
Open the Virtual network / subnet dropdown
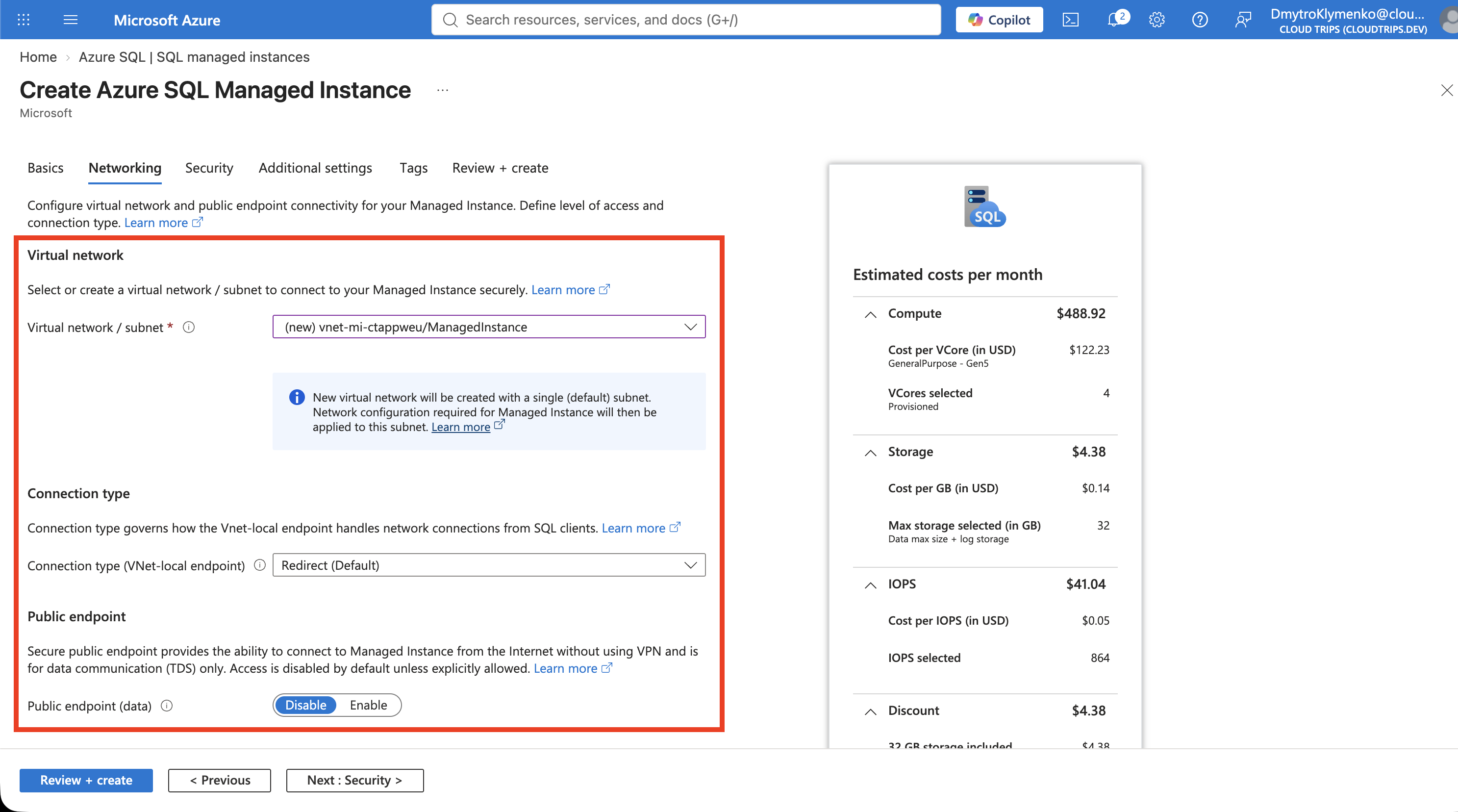[489, 327]
